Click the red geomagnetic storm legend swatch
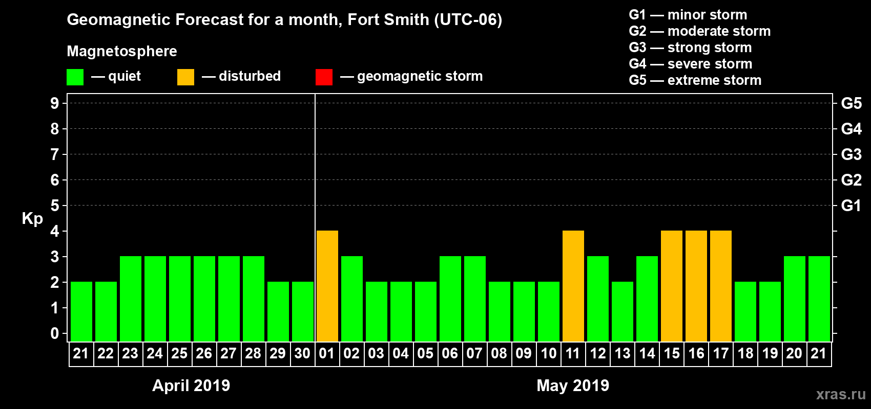Screen dimensions: 871x409 tap(324, 77)
